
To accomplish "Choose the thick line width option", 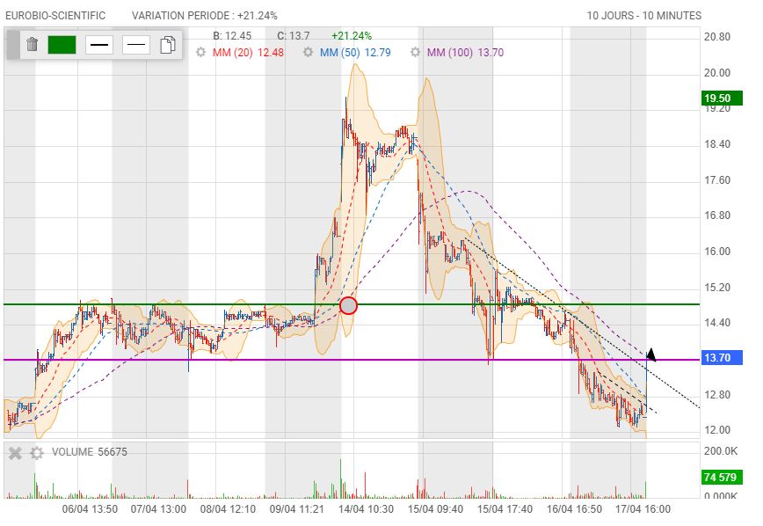I will [x=99, y=45].
